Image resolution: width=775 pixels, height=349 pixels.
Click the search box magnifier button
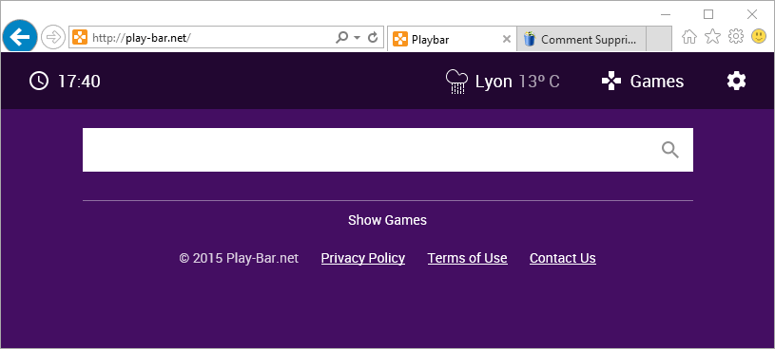coord(670,150)
